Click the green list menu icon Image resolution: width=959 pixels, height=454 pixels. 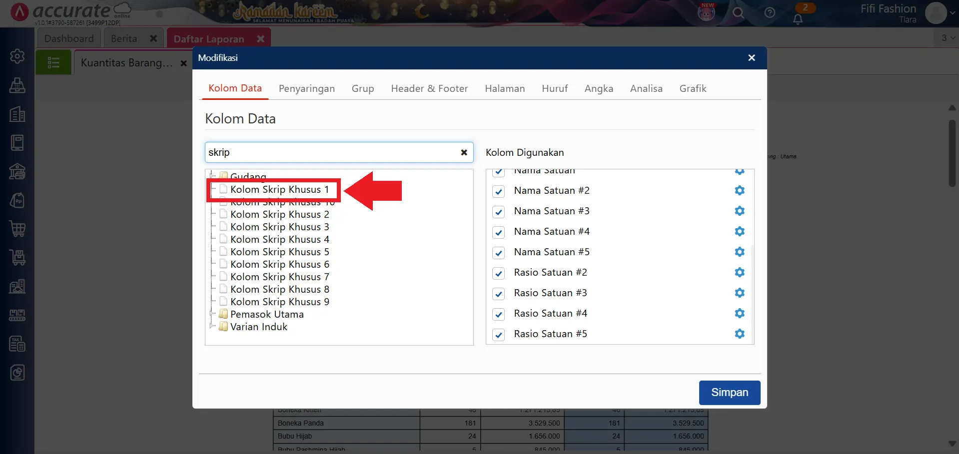pos(53,62)
